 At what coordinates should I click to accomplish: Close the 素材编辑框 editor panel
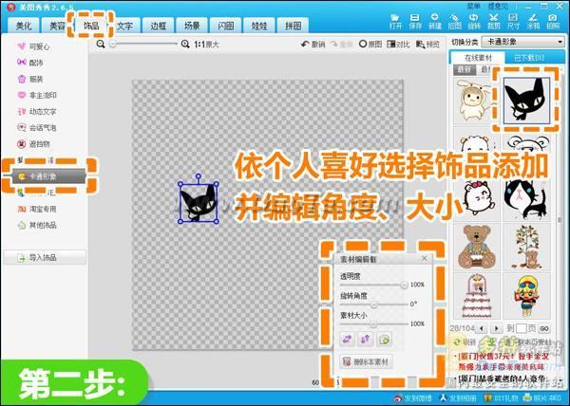(425, 259)
